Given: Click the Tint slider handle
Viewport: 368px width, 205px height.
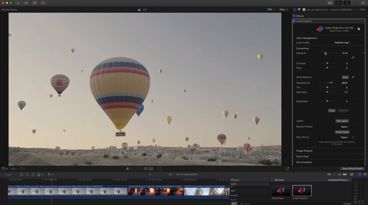Looking at the screenshot, I should pyautogui.click(x=327, y=87).
